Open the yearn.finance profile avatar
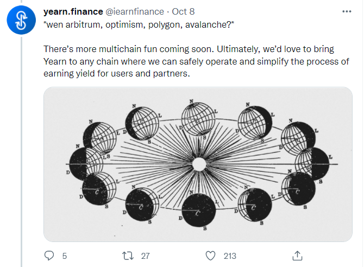Image resolution: width=364 pixels, height=267 pixels. pyautogui.click(x=22, y=21)
